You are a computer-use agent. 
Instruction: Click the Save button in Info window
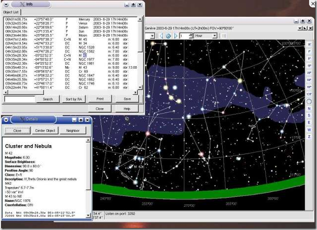point(127,99)
